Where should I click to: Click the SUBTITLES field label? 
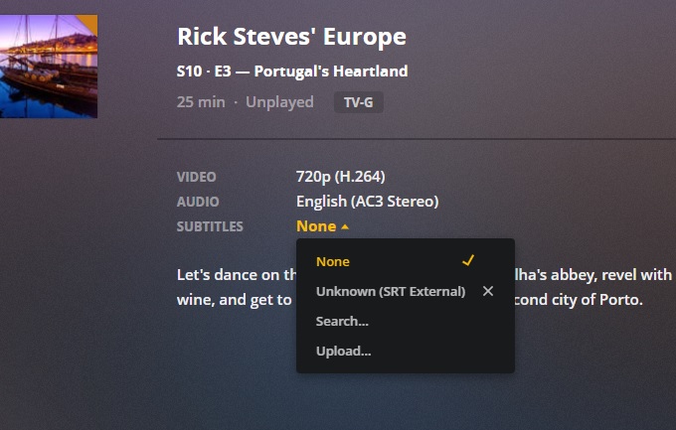210,226
